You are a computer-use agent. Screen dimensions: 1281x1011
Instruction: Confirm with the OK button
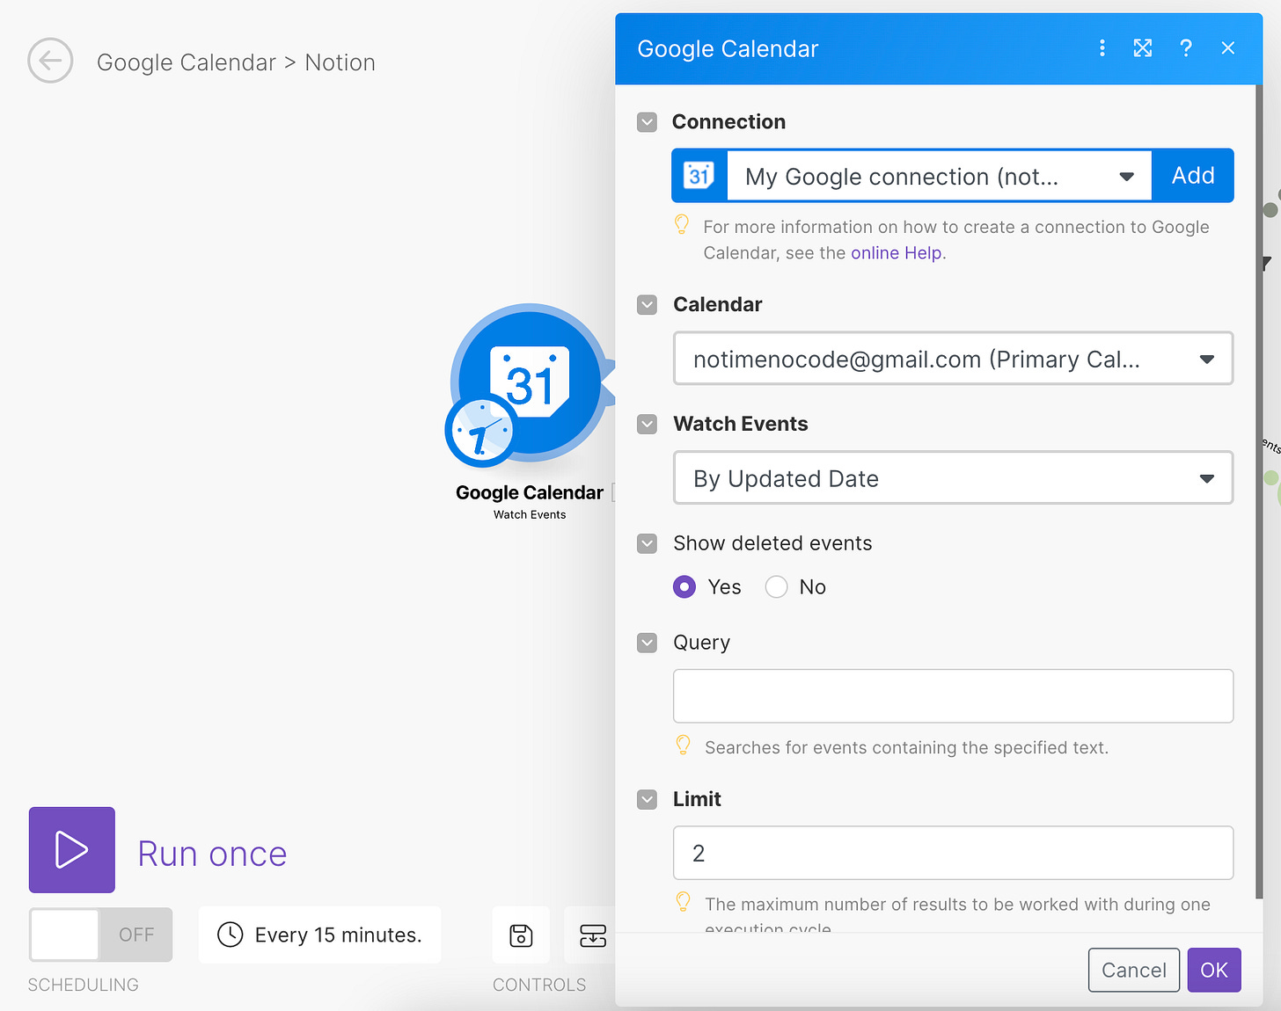[1214, 970]
